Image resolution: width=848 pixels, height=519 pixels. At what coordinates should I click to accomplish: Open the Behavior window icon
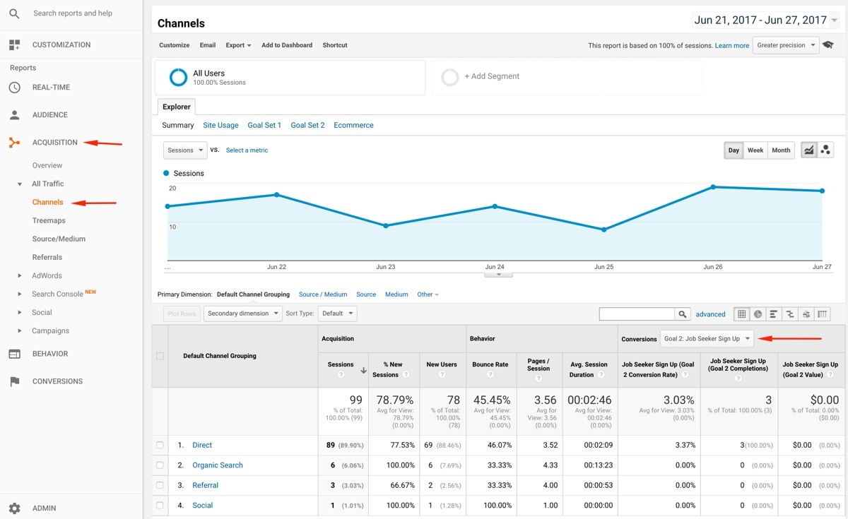tap(14, 354)
